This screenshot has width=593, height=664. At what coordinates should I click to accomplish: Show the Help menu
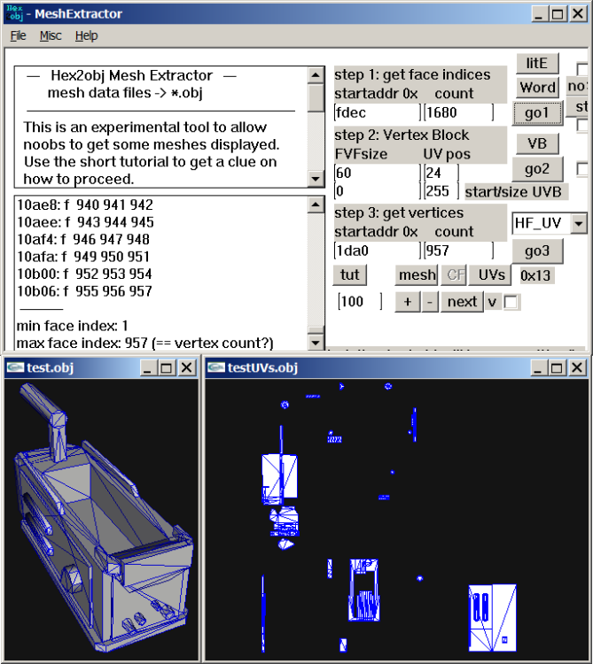86,35
